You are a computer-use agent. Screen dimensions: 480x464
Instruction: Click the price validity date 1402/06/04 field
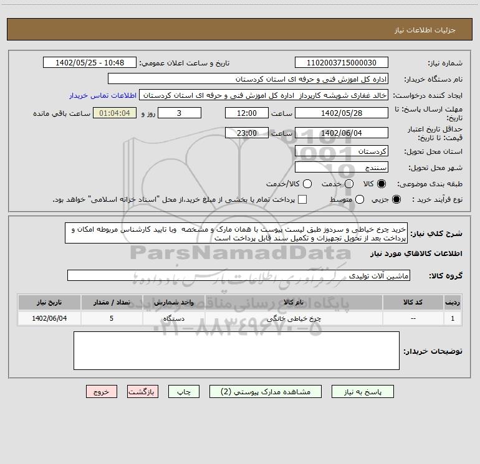(x=342, y=133)
